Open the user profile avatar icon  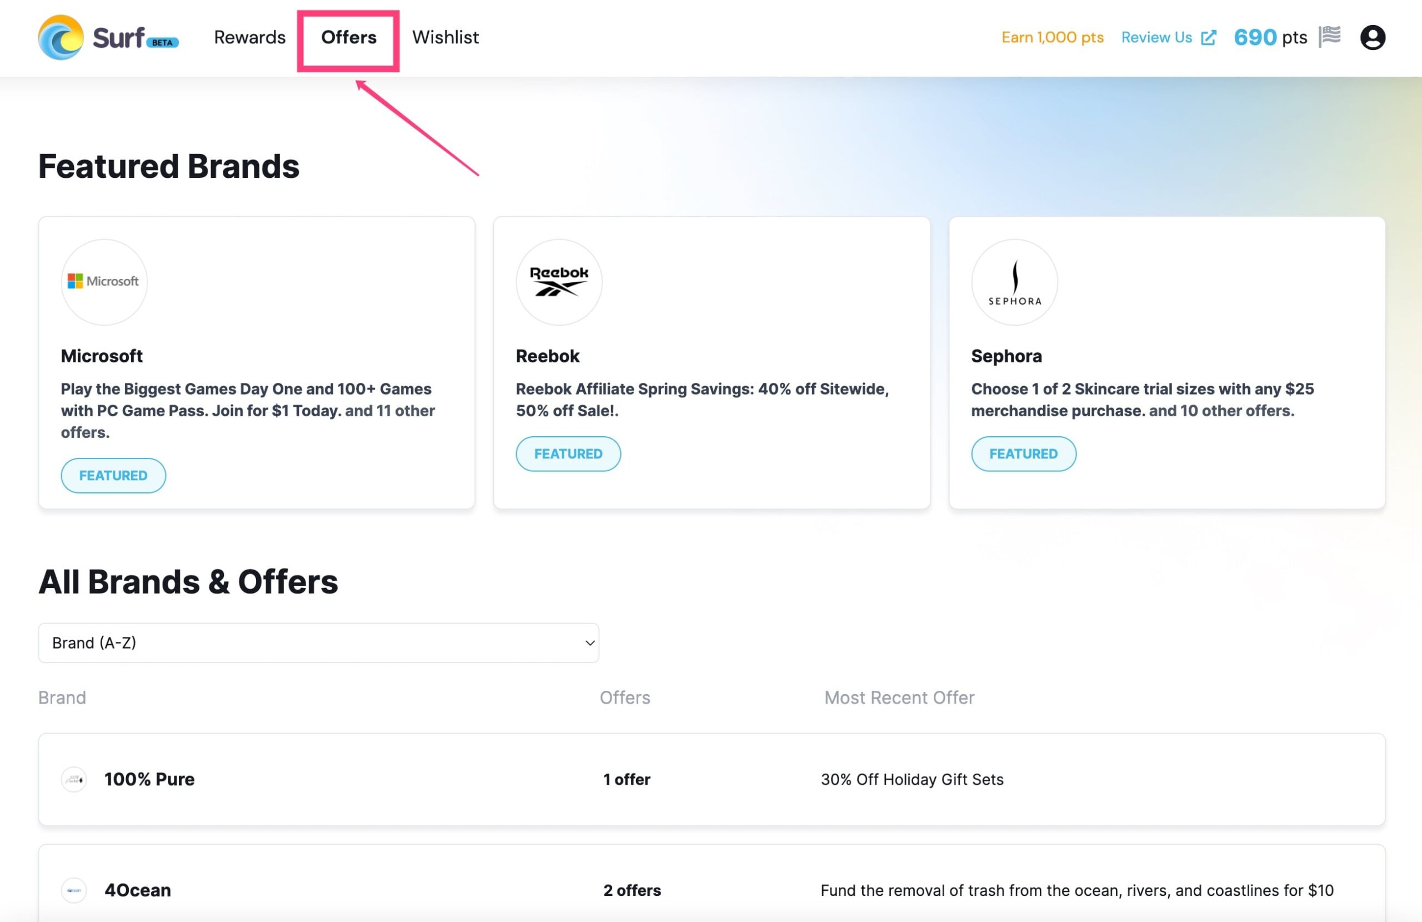tap(1373, 38)
